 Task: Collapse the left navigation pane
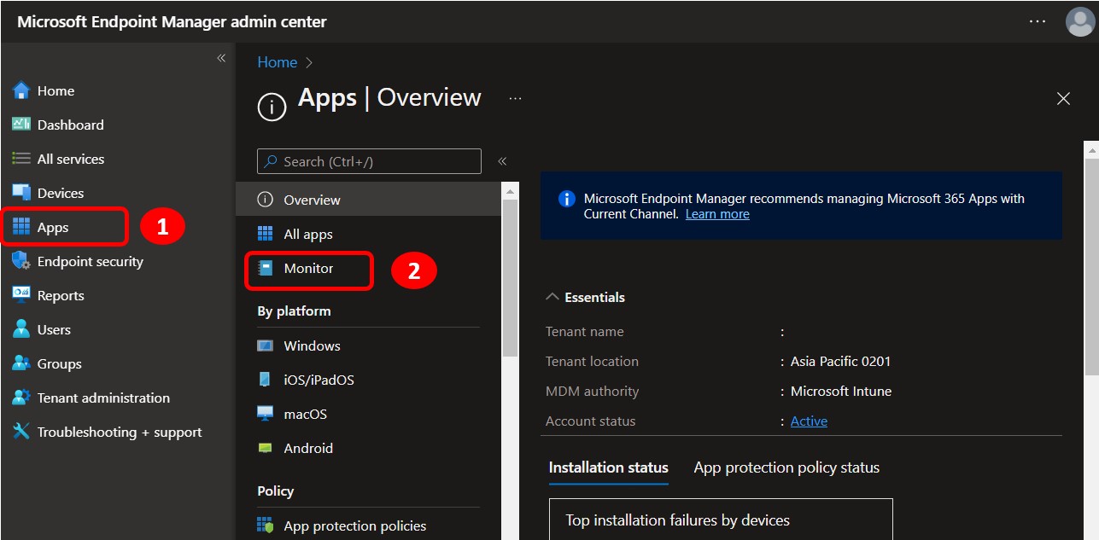220,58
